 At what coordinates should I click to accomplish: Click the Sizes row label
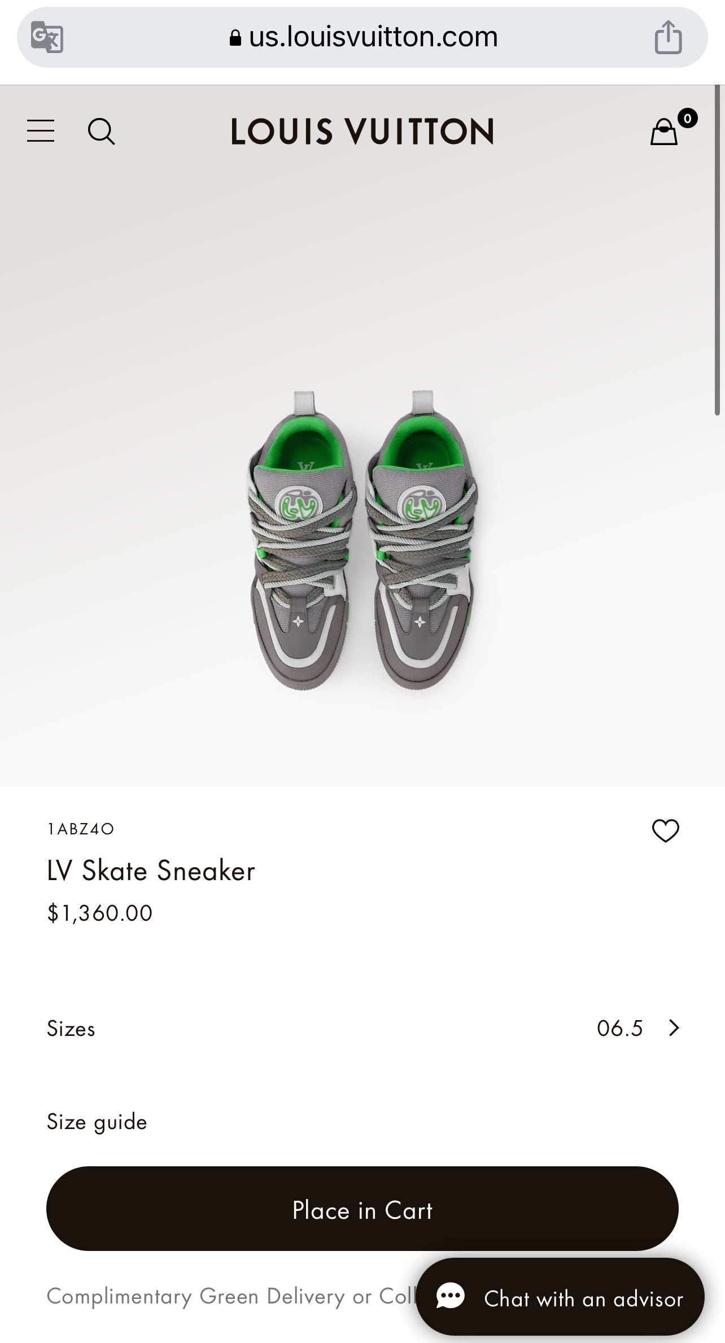(x=71, y=1029)
